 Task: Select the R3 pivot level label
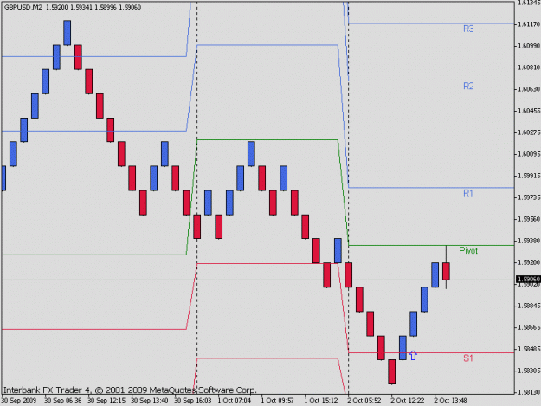pos(468,29)
